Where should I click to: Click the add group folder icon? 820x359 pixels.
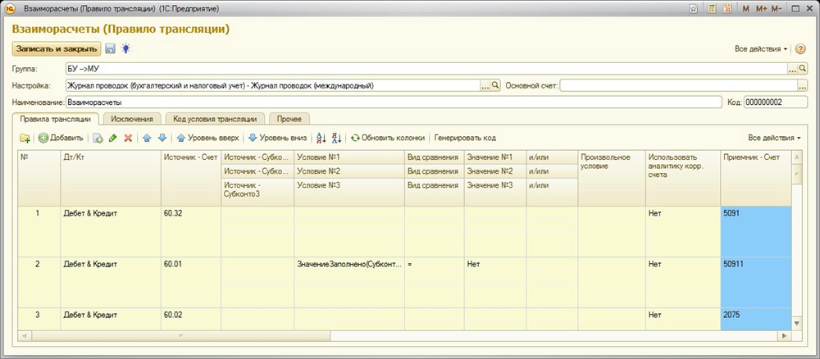[x=25, y=138]
